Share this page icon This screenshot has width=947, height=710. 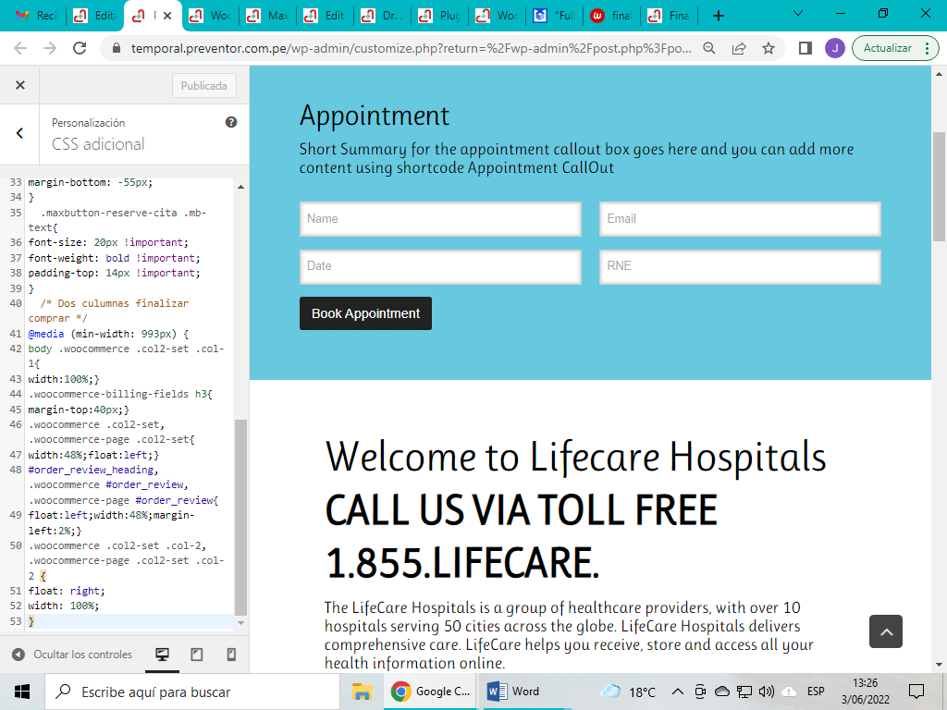[739, 48]
